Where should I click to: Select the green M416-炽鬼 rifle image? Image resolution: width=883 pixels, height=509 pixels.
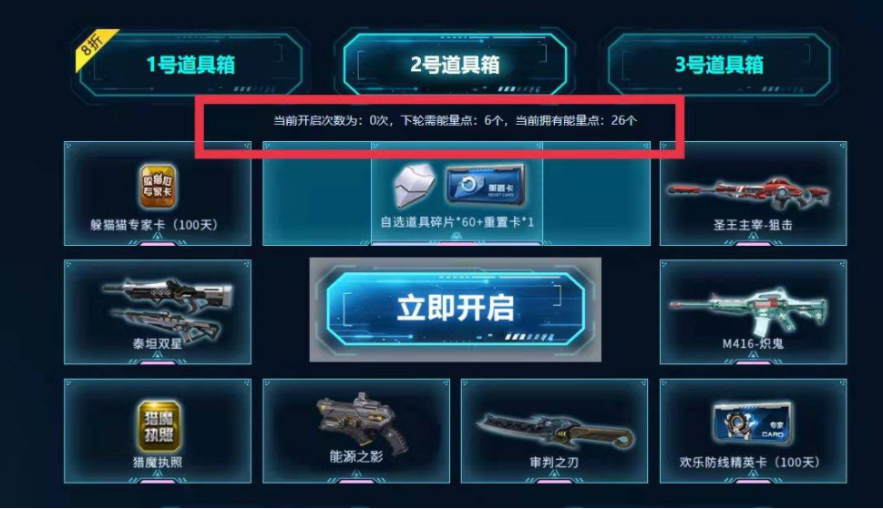click(x=748, y=312)
